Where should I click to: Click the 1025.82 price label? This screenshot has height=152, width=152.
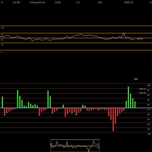142,93
